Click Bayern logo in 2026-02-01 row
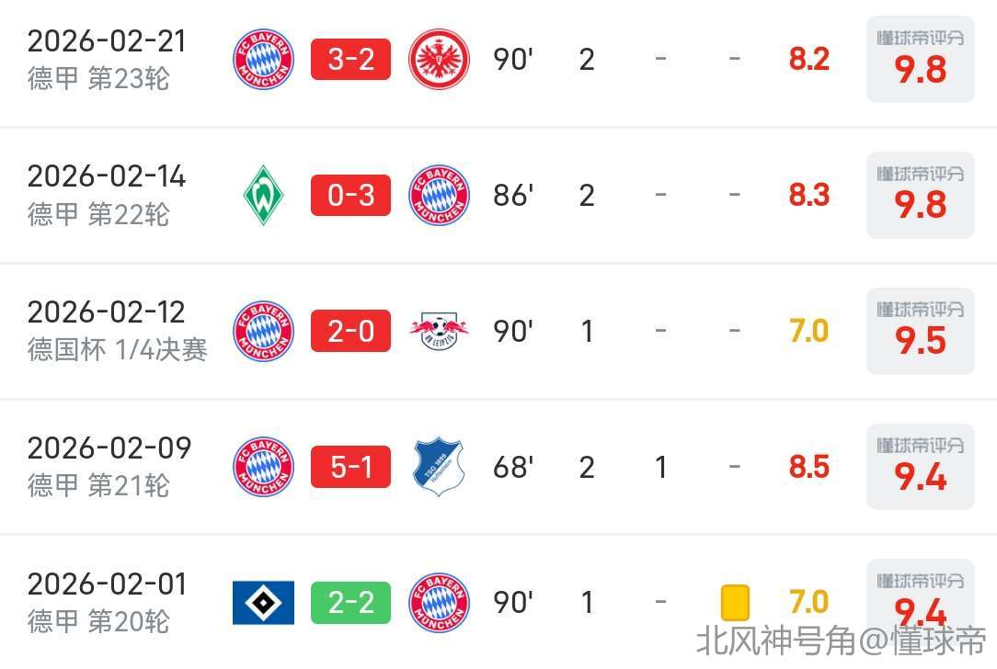The image size is (997, 669). coord(439,603)
